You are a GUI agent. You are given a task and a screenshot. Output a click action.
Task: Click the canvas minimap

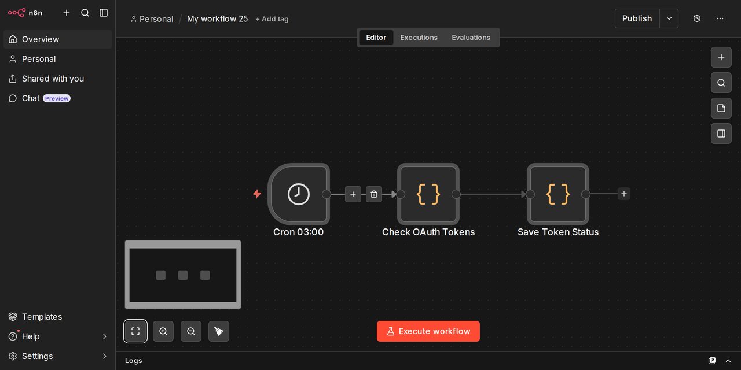(183, 275)
